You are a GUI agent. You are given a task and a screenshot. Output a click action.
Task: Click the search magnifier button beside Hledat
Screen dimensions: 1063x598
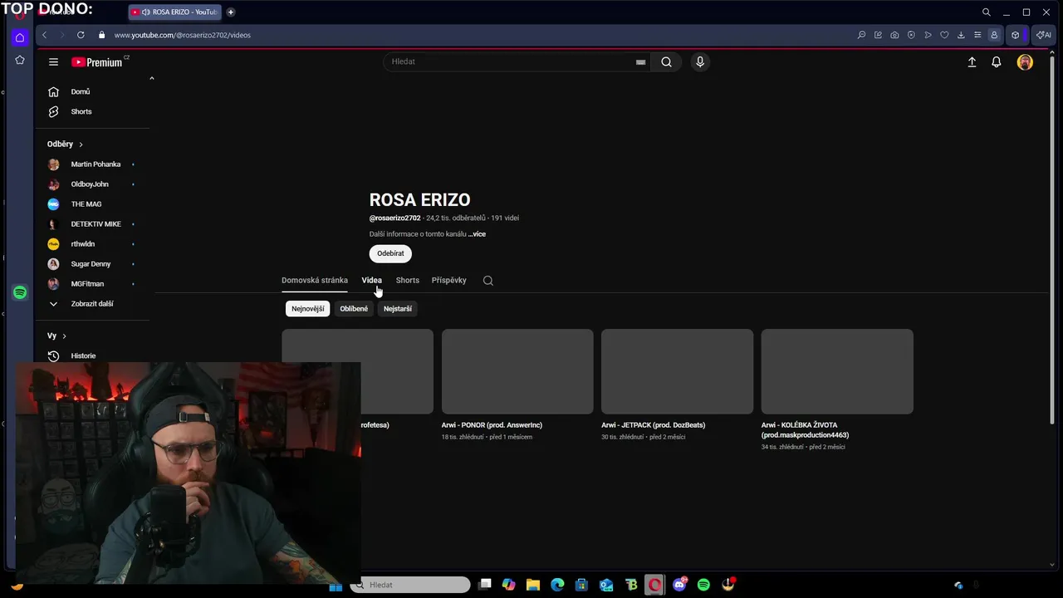(x=666, y=61)
